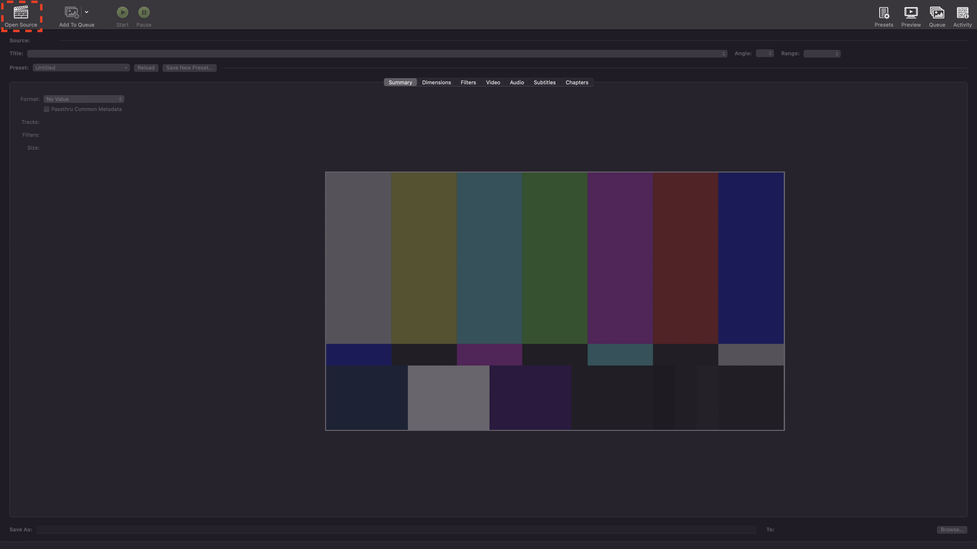The height and width of the screenshot is (549, 977).
Task: Show the Queue window icon
Action: pyautogui.click(x=937, y=13)
